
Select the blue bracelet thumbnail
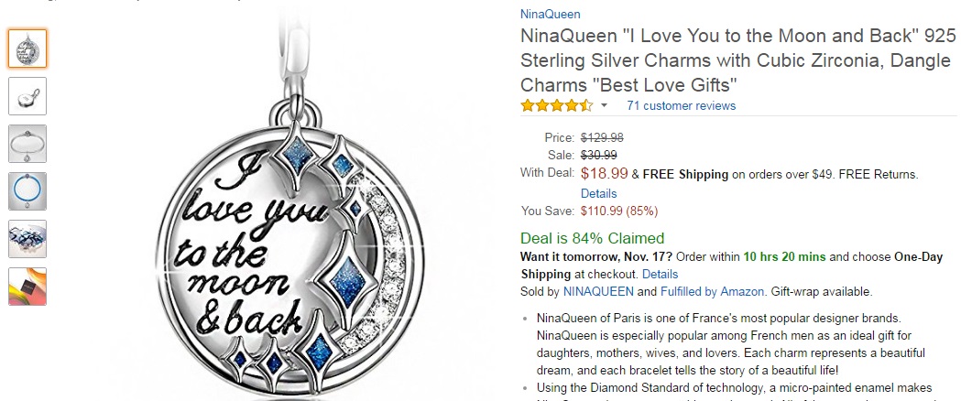tap(27, 191)
